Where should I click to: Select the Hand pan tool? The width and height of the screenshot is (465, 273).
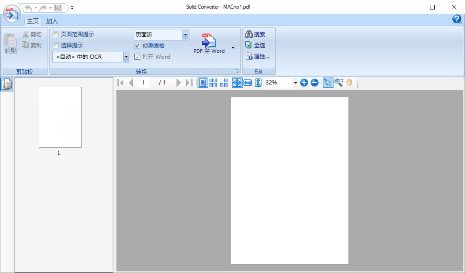click(x=349, y=83)
